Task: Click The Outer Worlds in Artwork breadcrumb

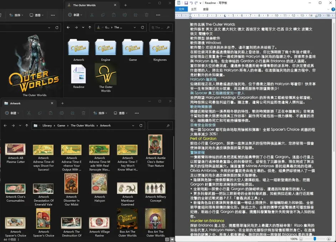Action: tap(82, 125)
